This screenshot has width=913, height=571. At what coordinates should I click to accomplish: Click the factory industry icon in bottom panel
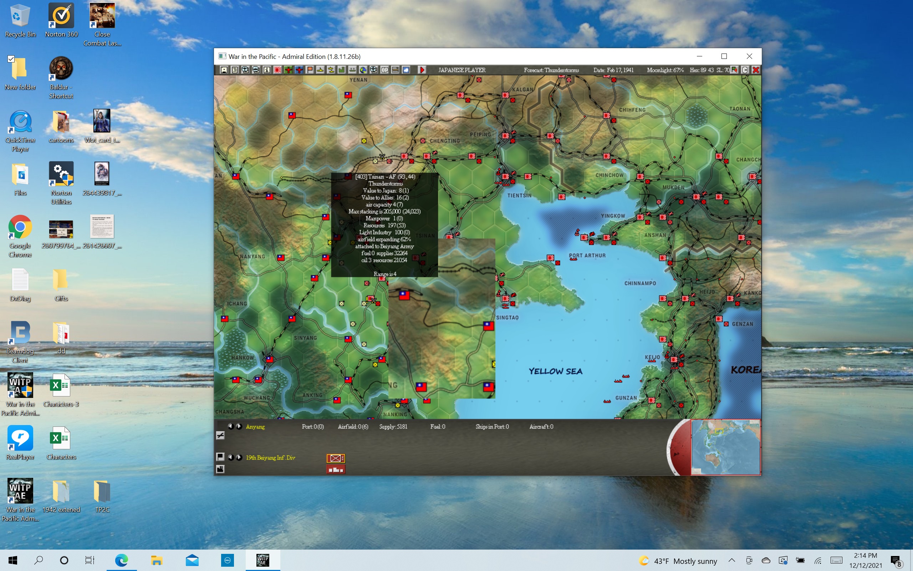tap(220, 469)
